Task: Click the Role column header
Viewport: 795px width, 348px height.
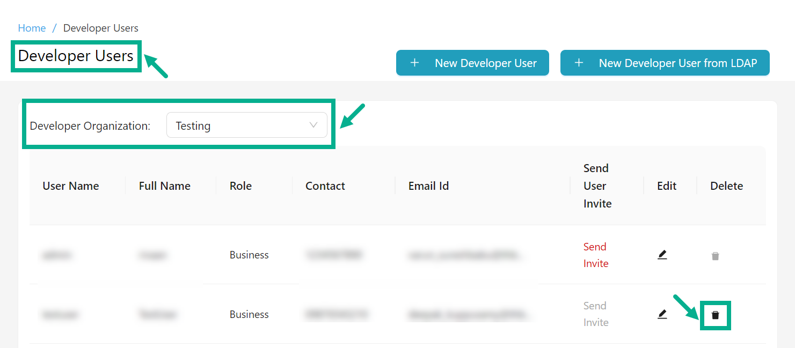Action: point(240,186)
